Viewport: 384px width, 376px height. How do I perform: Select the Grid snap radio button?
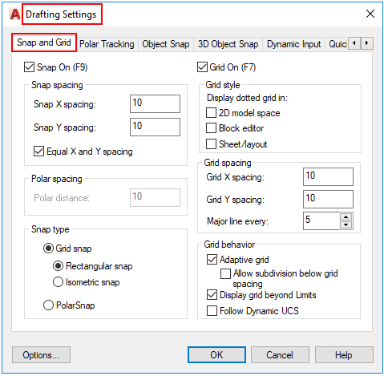[x=48, y=249]
